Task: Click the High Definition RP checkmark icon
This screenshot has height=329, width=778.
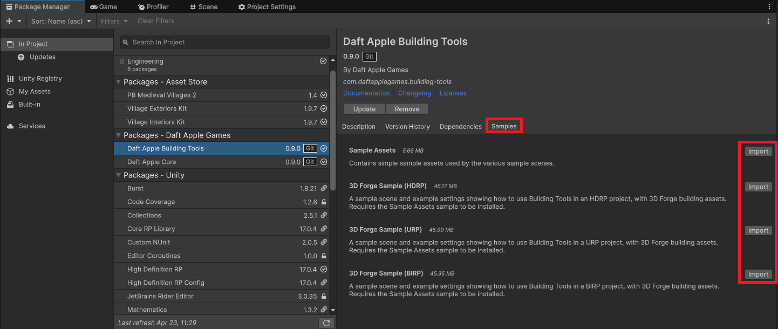Action: click(324, 269)
